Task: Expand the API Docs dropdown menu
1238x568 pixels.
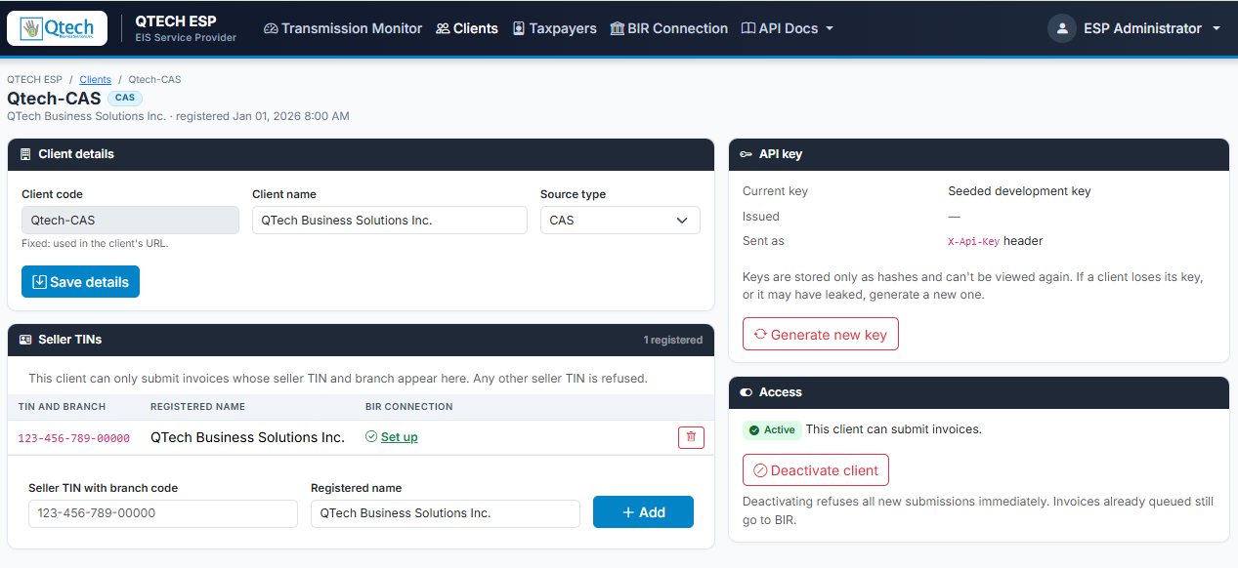Action: point(788,28)
